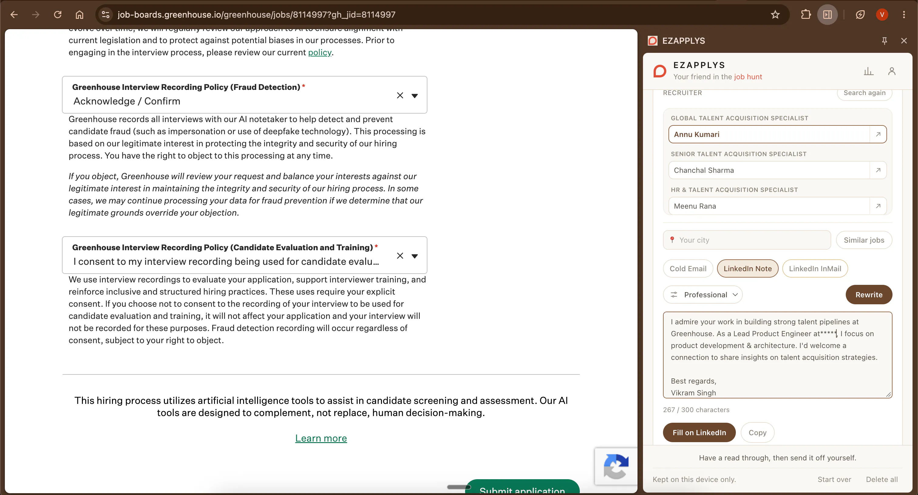This screenshot has width=918, height=495.
Task: Click the Fill on LinkedIn button
Action: coord(699,433)
